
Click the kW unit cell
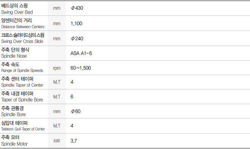coord(57,141)
